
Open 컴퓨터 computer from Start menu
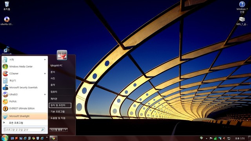tap(54, 92)
